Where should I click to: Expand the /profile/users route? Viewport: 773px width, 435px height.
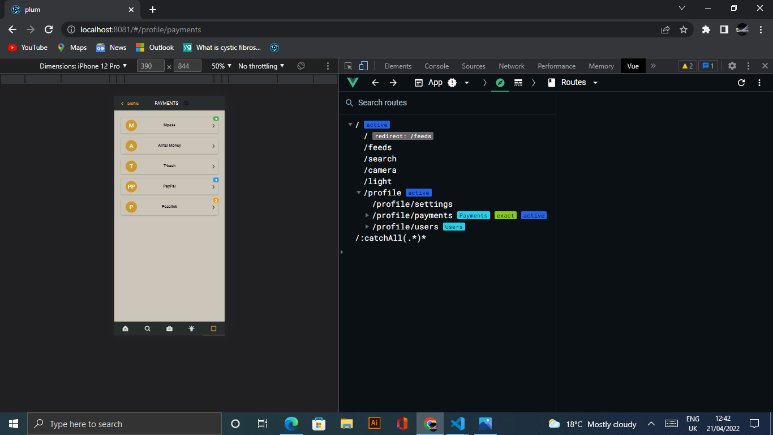click(x=367, y=227)
